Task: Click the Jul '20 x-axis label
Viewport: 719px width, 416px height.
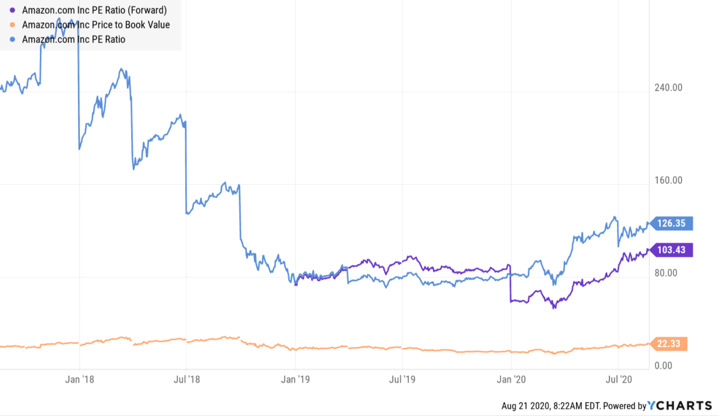Action: (618, 380)
